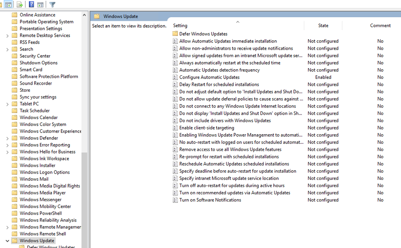Select Windows Reliability Analysis folder
401x248 pixels.
tap(48, 220)
